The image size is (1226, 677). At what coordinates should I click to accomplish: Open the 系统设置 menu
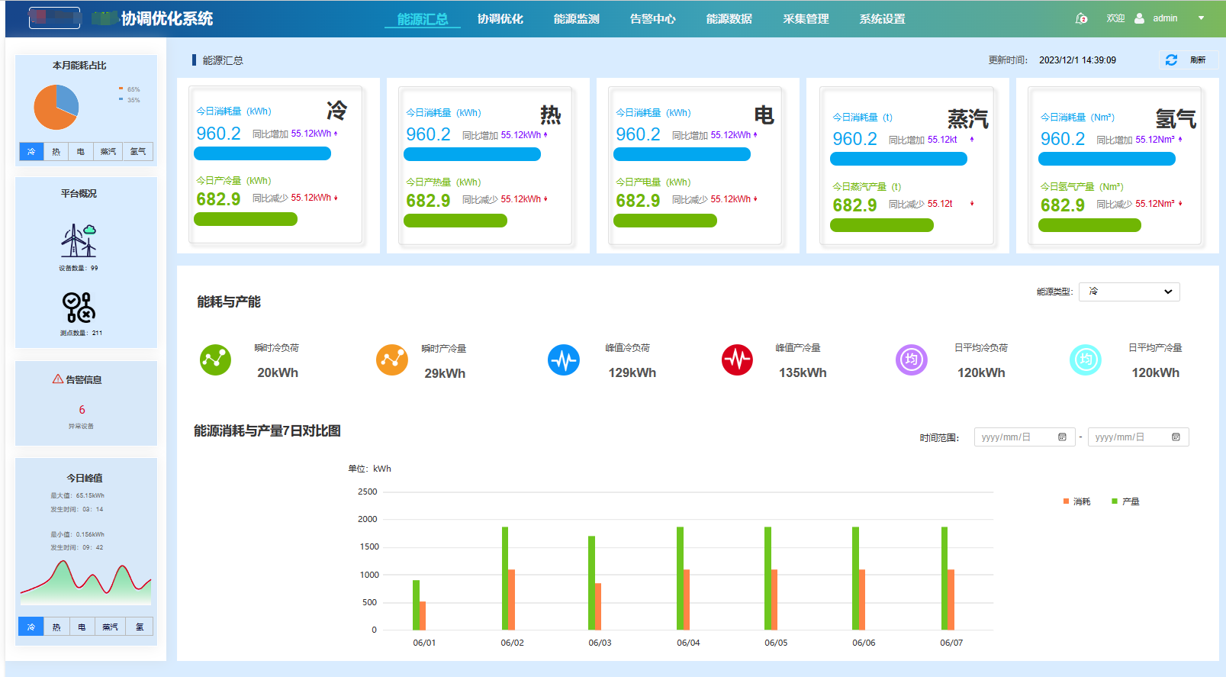pyautogui.click(x=882, y=19)
